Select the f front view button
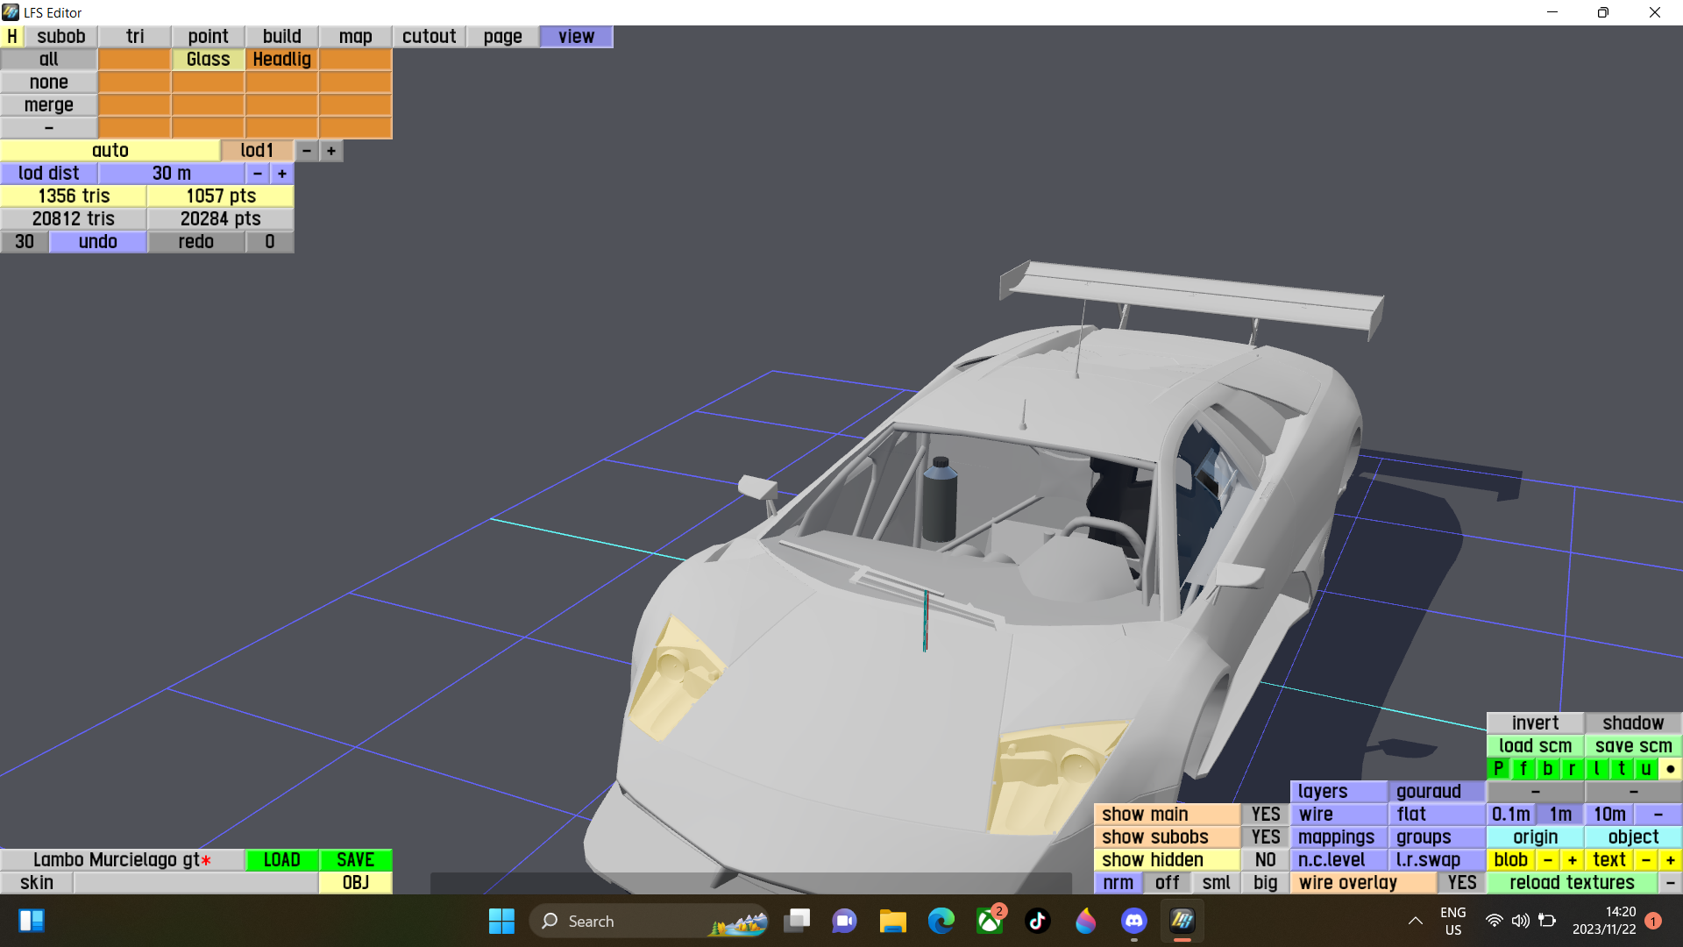The height and width of the screenshot is (947, 1683). pyautogui.click(x=1523, y=769)
